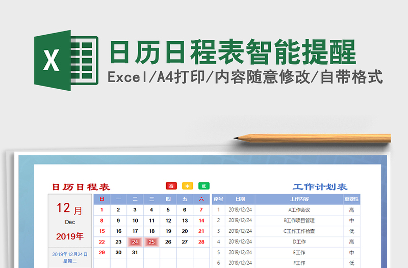Click importance 高 in A工作会议 row

pyautogui.click(x=351, y=210)
